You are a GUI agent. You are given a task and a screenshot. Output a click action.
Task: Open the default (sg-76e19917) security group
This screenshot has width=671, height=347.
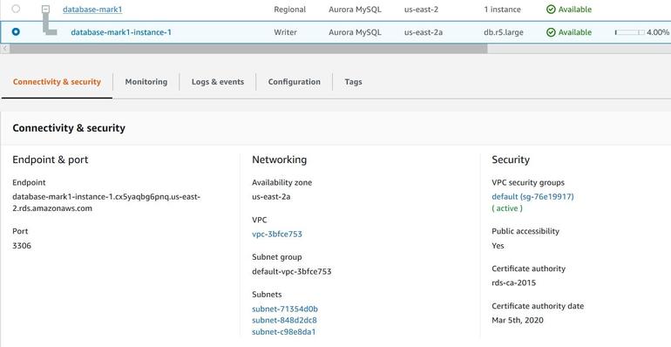[x=532, y=197]
